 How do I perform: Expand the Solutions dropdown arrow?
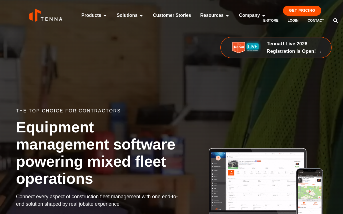[x=141, y=16]
